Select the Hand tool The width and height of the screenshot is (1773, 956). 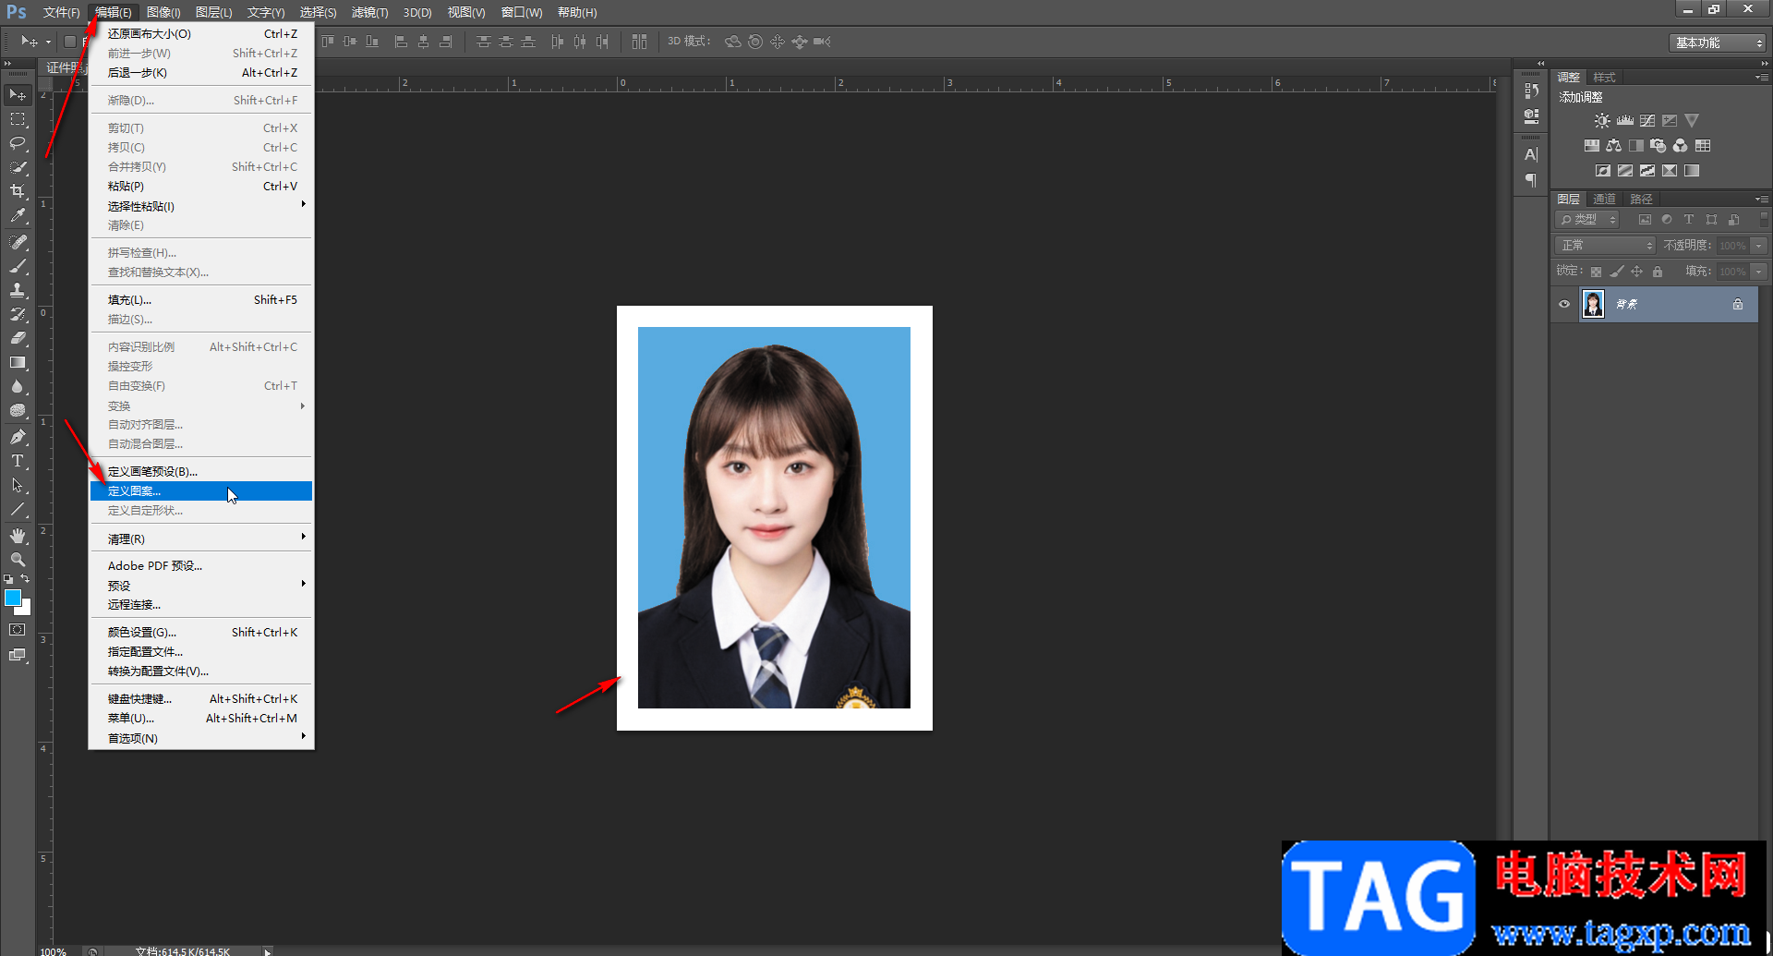point(18,536)
